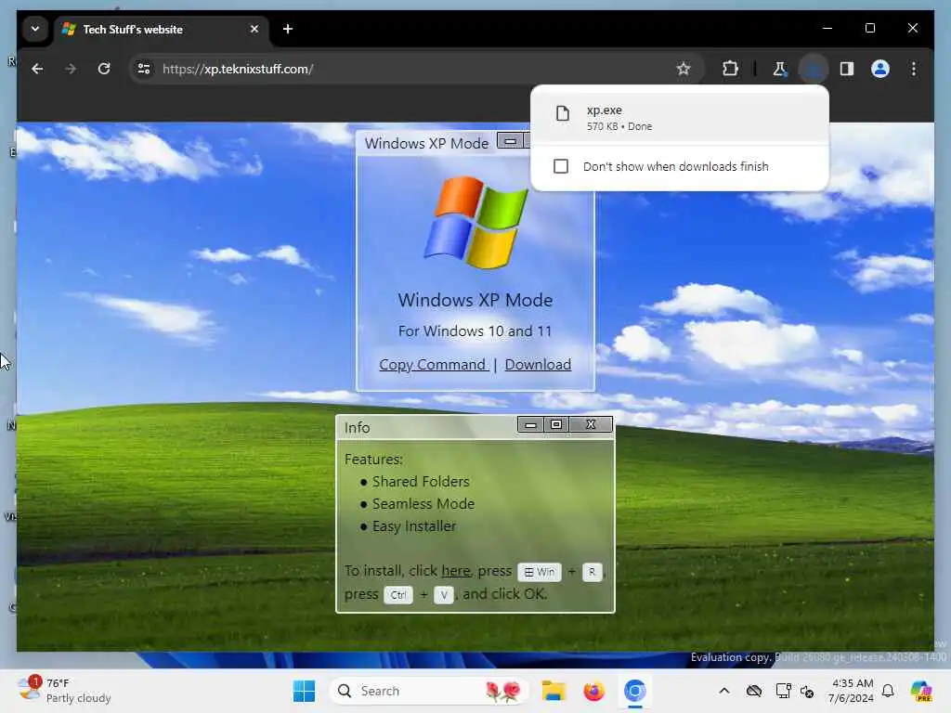951x713 pixels.
Task: Close the Info panel with X
Action: pyautogui.click(x=590, y=424)
